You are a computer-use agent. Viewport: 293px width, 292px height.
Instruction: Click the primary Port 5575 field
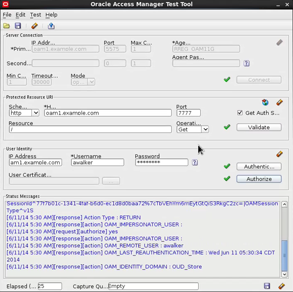115,49
